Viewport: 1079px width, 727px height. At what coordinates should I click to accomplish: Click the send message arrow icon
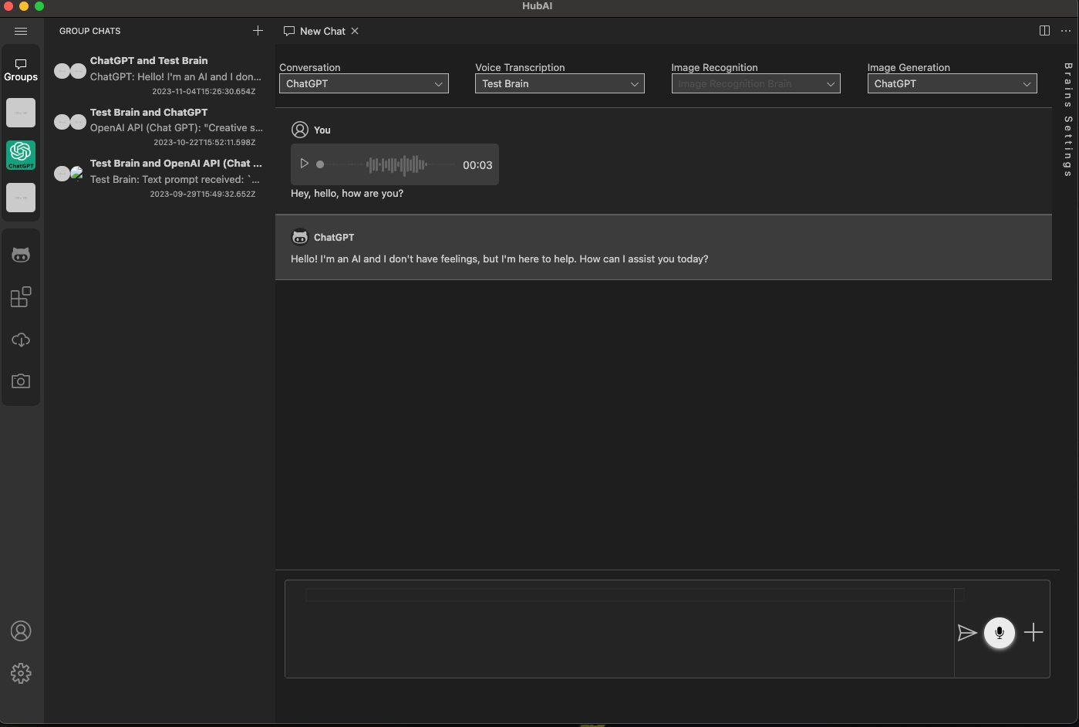tap(967, 633)
